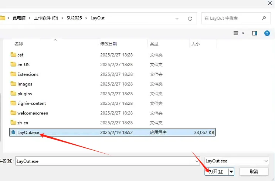Click the 应用程序 type cell

158,133
